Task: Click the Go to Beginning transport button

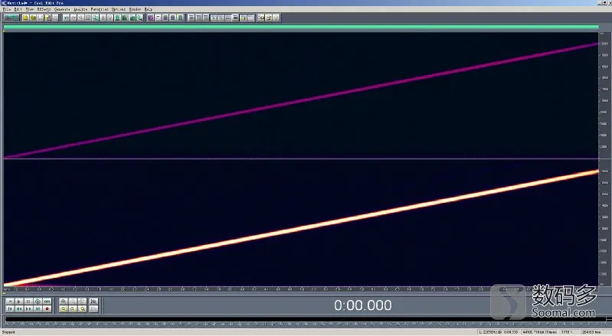Action: point(10,308)
